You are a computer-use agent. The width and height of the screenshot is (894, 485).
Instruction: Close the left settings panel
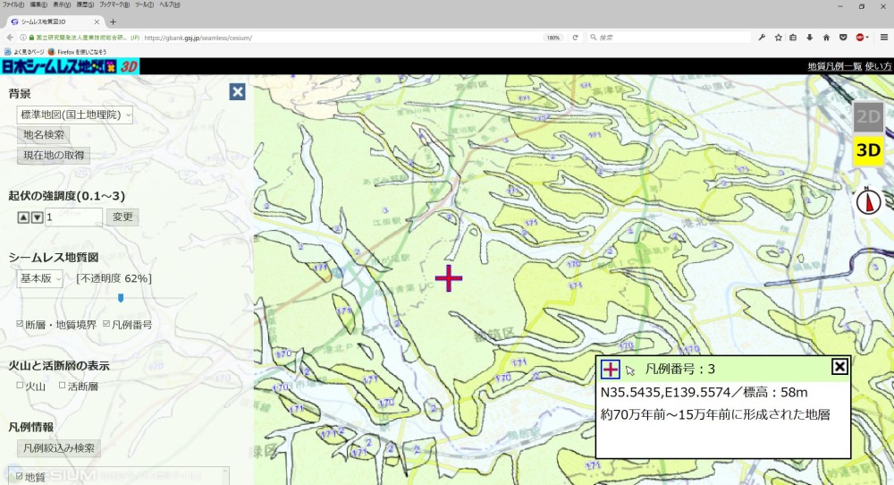point(237,91)
